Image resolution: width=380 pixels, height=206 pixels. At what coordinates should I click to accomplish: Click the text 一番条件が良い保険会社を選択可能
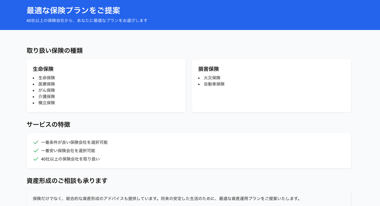(74, 142)
